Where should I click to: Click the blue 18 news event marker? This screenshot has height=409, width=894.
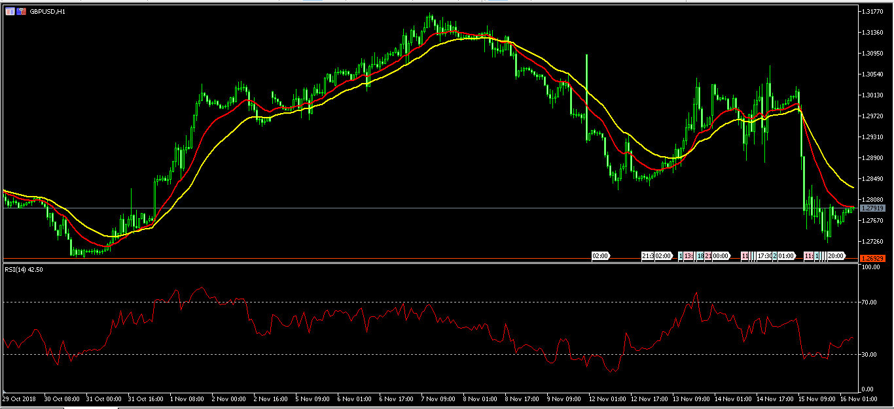tap(700, 256)
